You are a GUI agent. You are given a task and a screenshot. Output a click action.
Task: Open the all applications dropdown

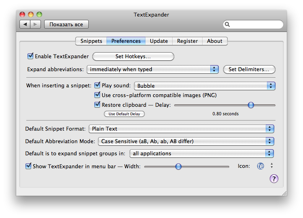202,154
